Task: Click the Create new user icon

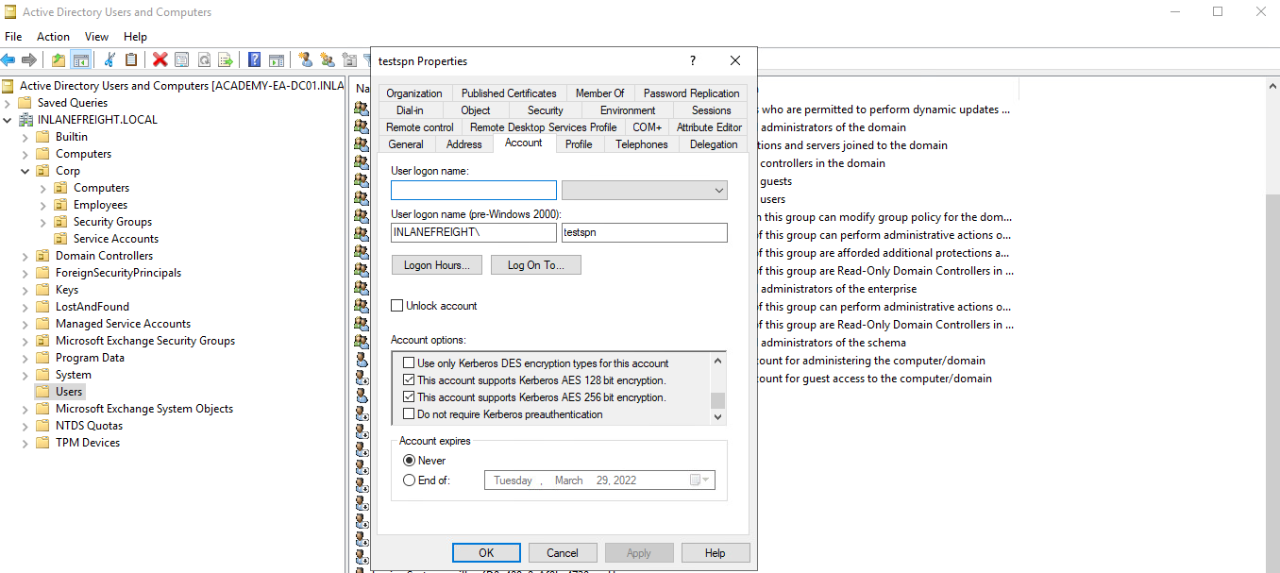Action: click(305, 59)
